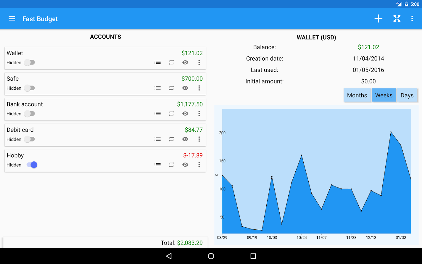Image resolution: width=422 pixels, height=264 pixels.
Task: Tap the last used date 01/05/2016
Action: point(368,70)
